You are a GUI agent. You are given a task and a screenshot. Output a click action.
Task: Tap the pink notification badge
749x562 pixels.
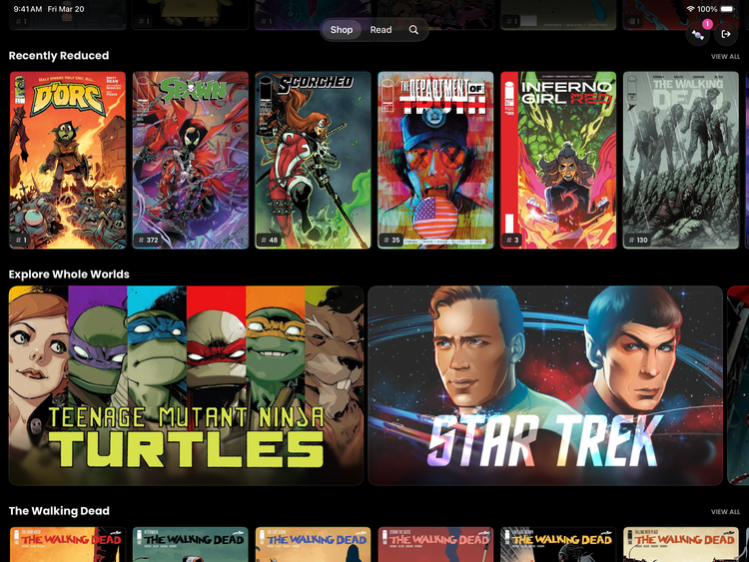(x=707, y=24)
